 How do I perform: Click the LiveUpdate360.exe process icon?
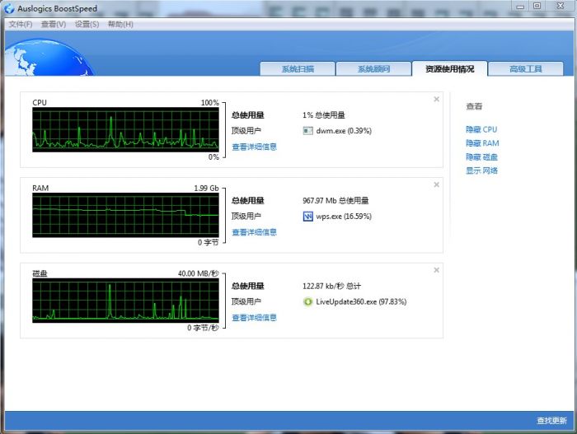coord(307,301)
